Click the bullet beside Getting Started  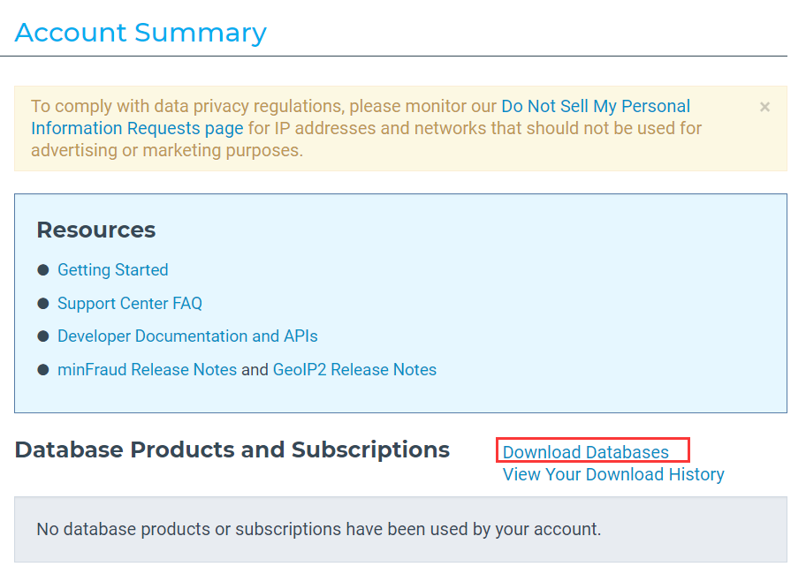click(x=42, y=270)
